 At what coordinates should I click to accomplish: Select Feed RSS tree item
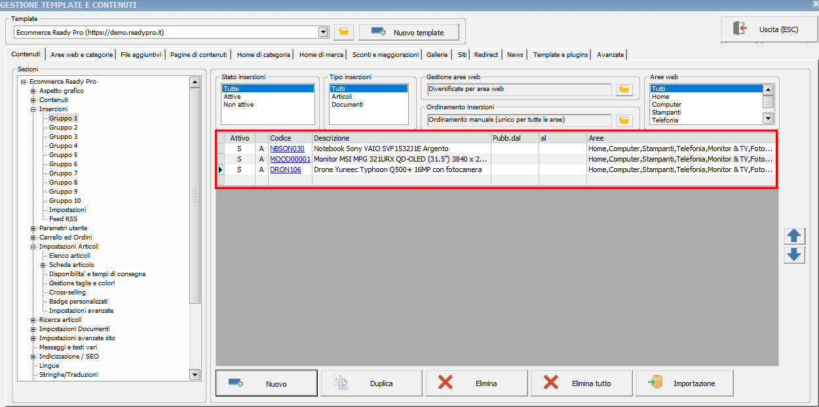[x=63, y=219]
